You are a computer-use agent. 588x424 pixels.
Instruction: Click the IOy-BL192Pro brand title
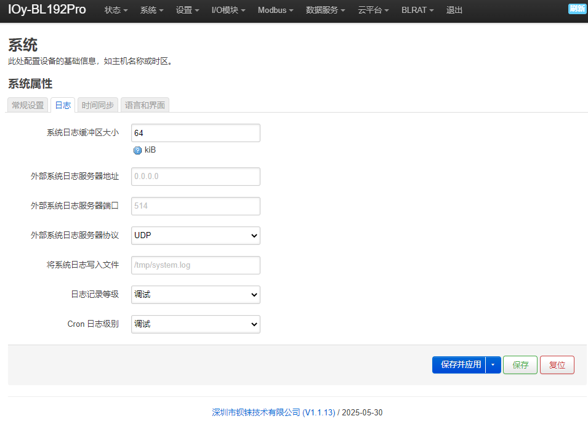pos(47,9)
